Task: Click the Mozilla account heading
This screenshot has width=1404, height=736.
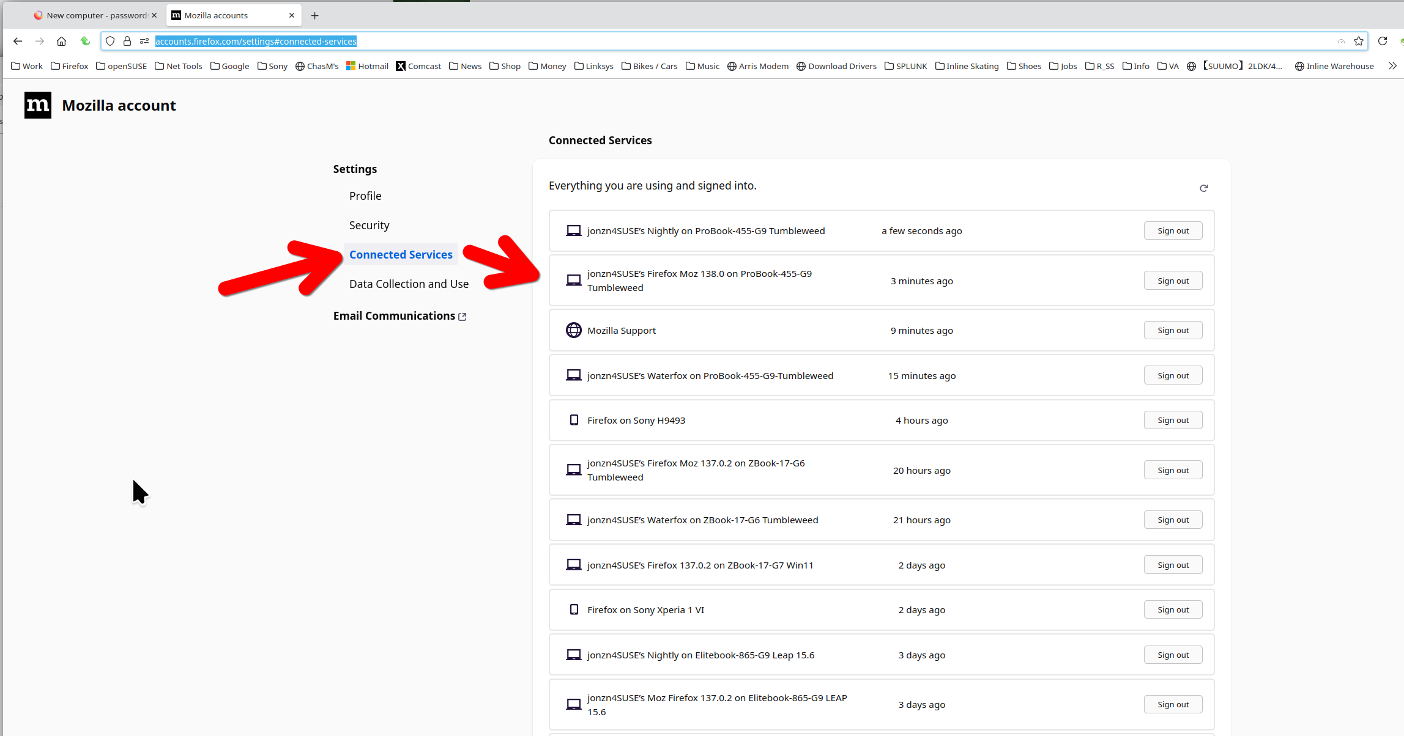Action: tap(119, 105)
